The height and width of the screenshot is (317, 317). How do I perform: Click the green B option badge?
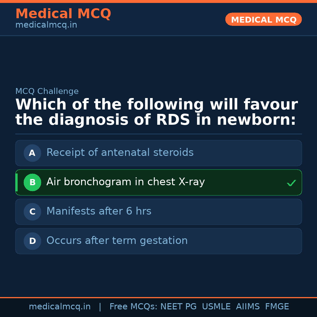tap(32, 182)
